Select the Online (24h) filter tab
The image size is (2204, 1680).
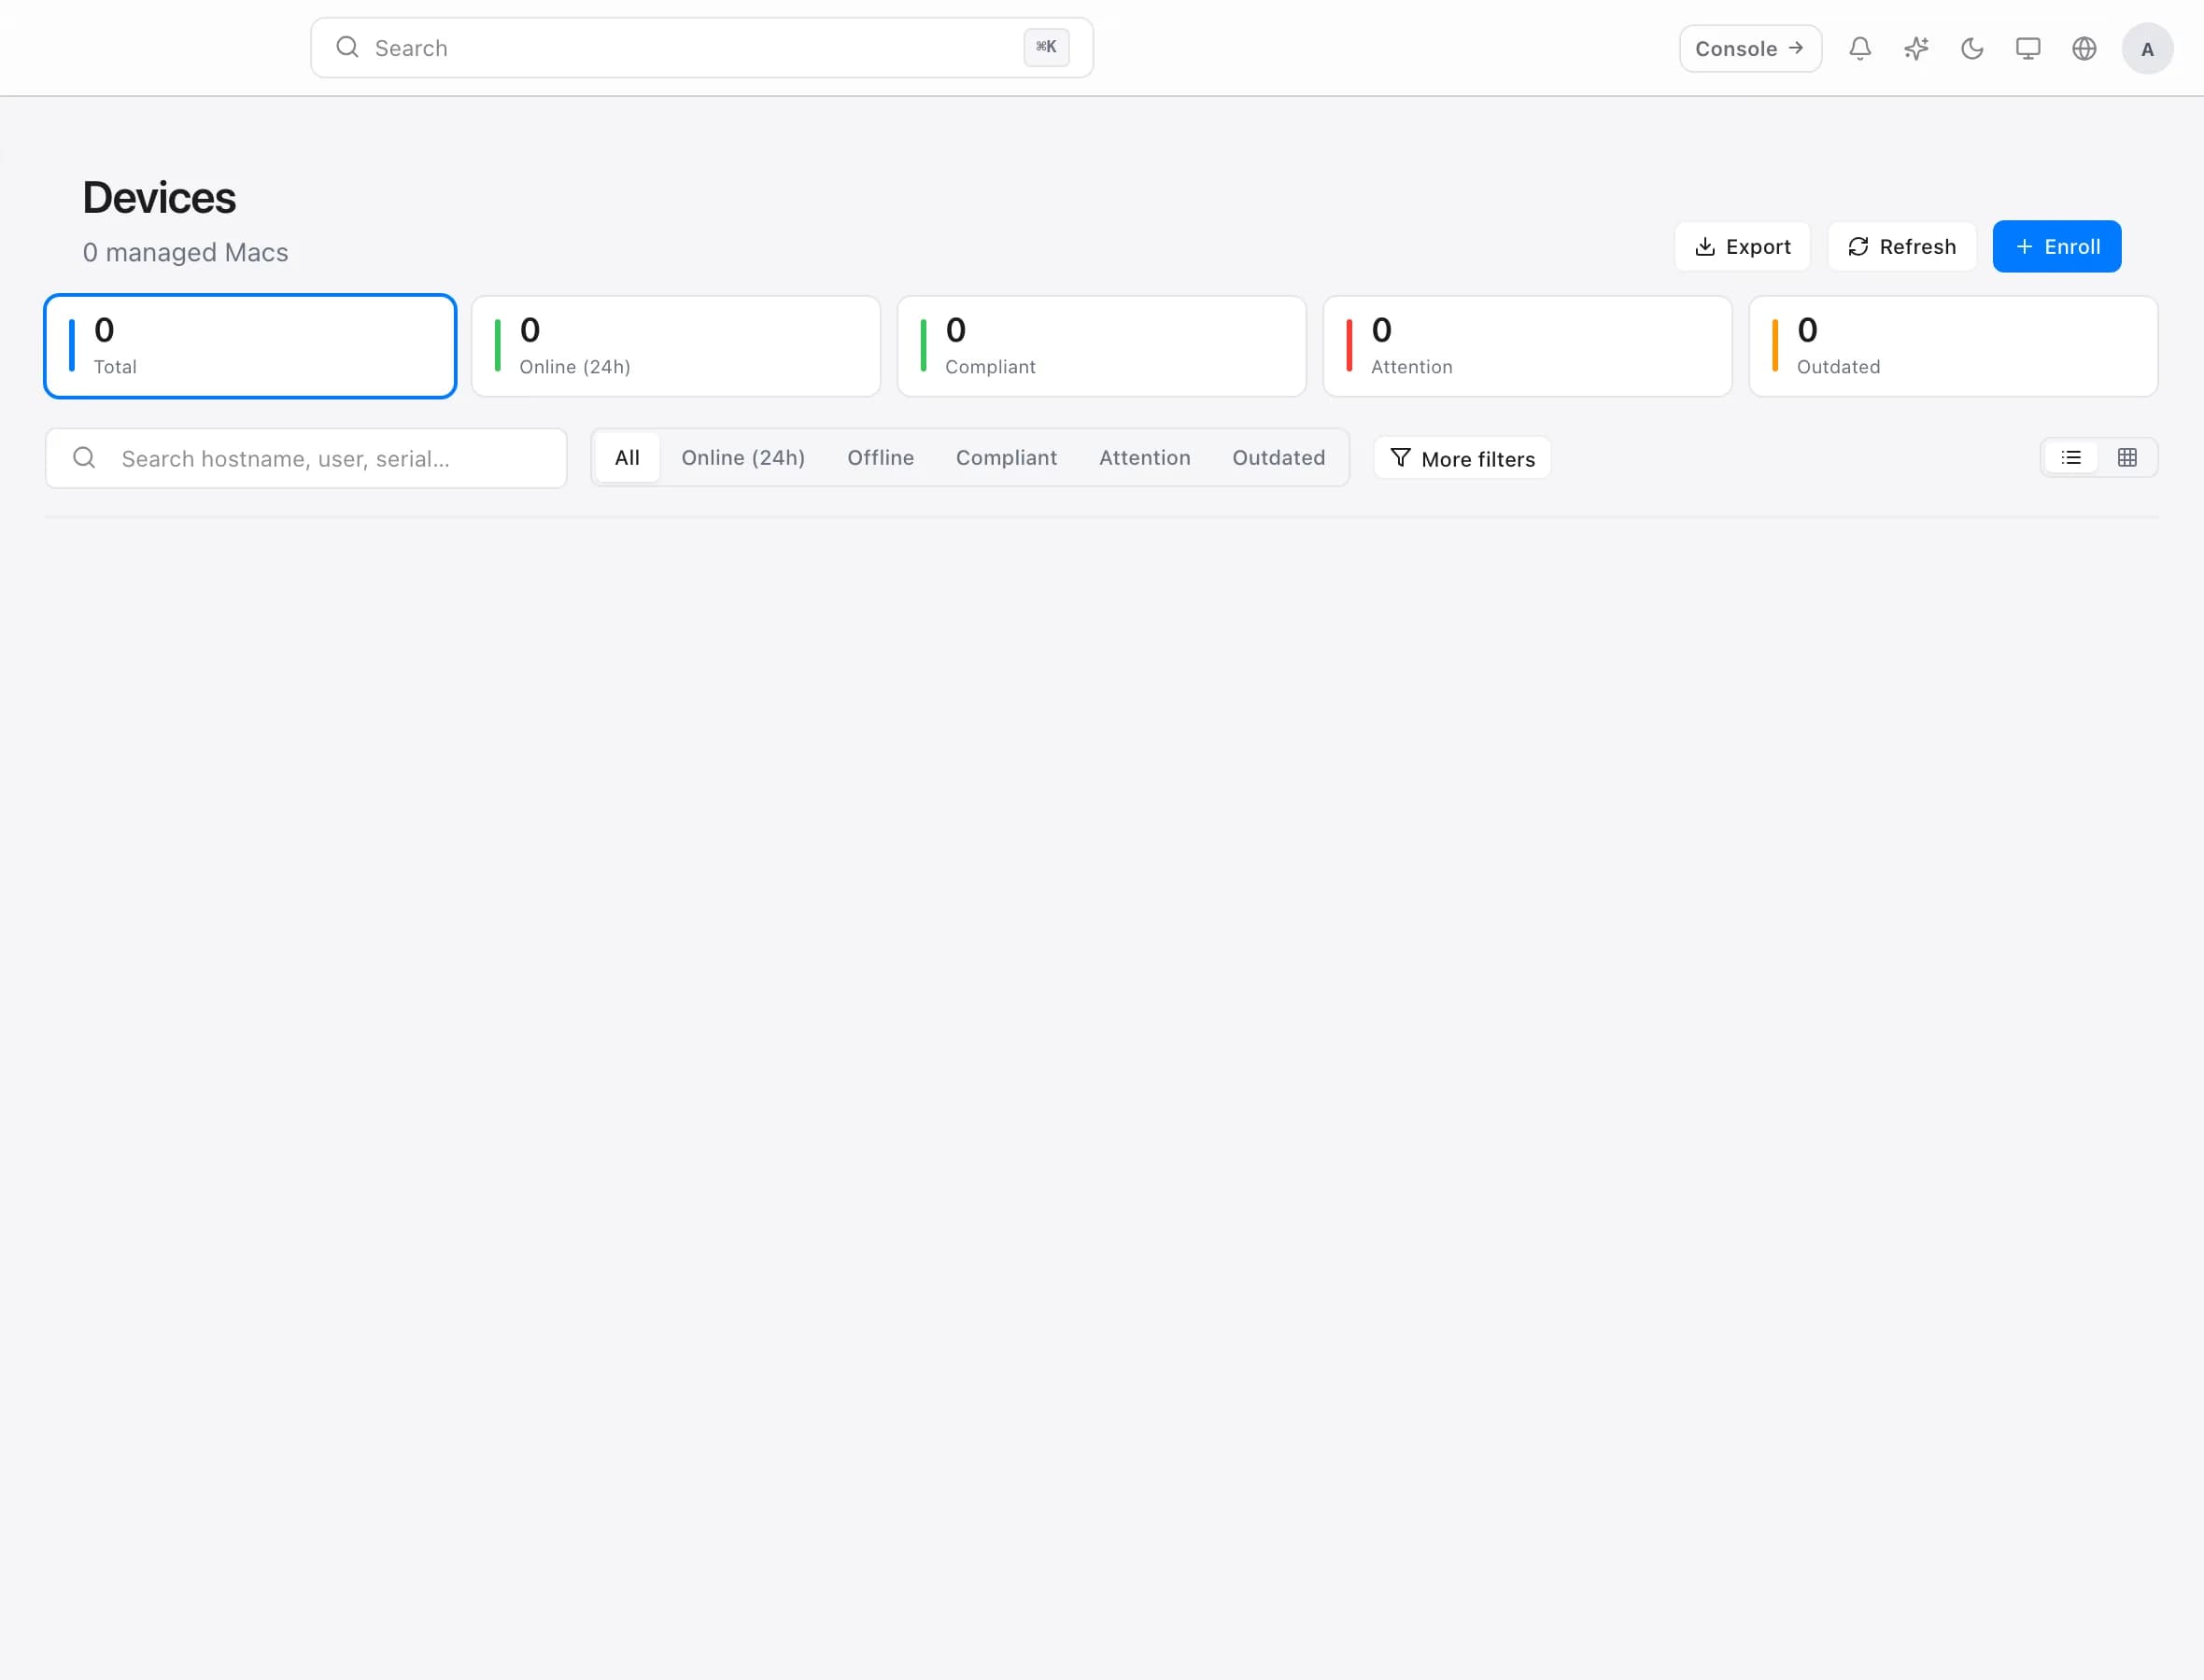pos(743,457)
